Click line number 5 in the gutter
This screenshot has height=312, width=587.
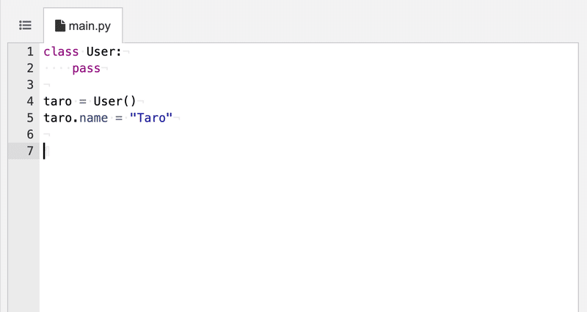29,118
